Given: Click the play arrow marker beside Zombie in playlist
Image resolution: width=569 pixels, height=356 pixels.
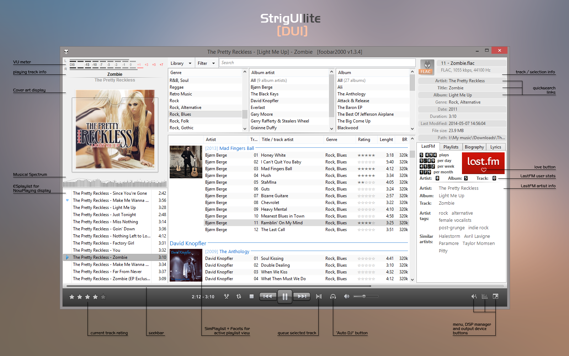Looking at the screenshot, I should [67, 257].
